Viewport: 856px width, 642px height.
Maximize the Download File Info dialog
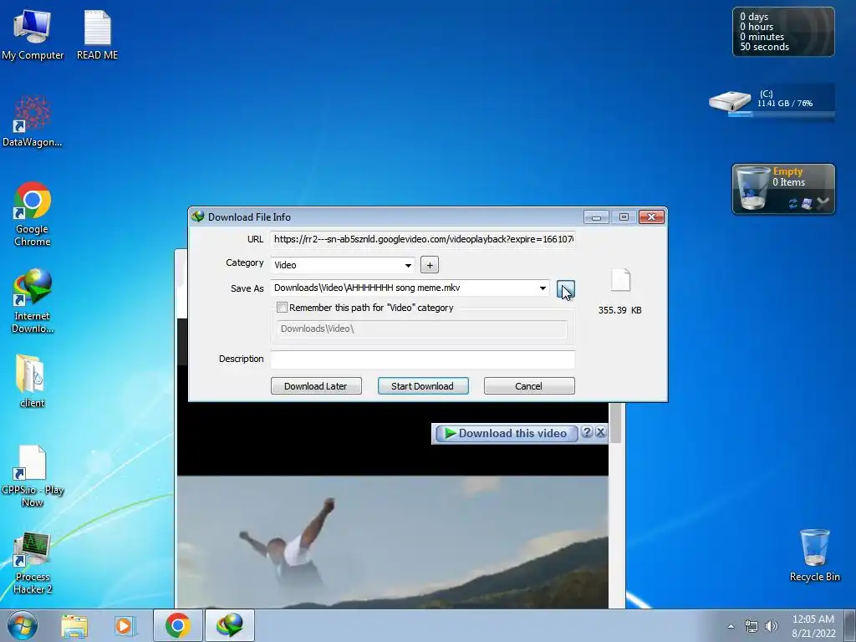[624, 217]
